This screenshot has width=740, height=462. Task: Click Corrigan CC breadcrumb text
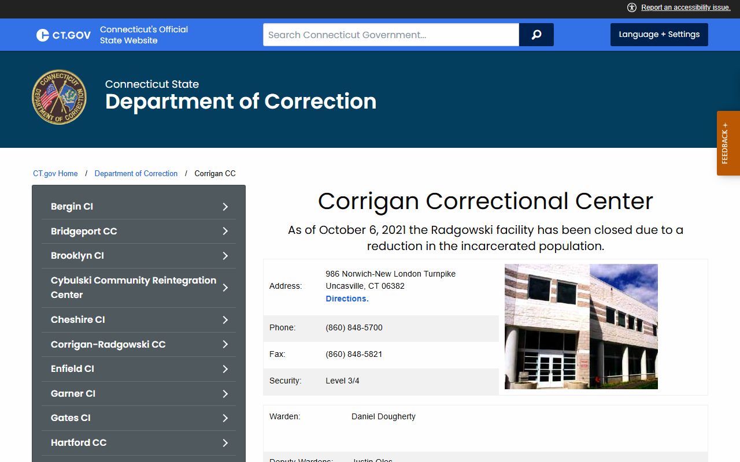(215, 173)
